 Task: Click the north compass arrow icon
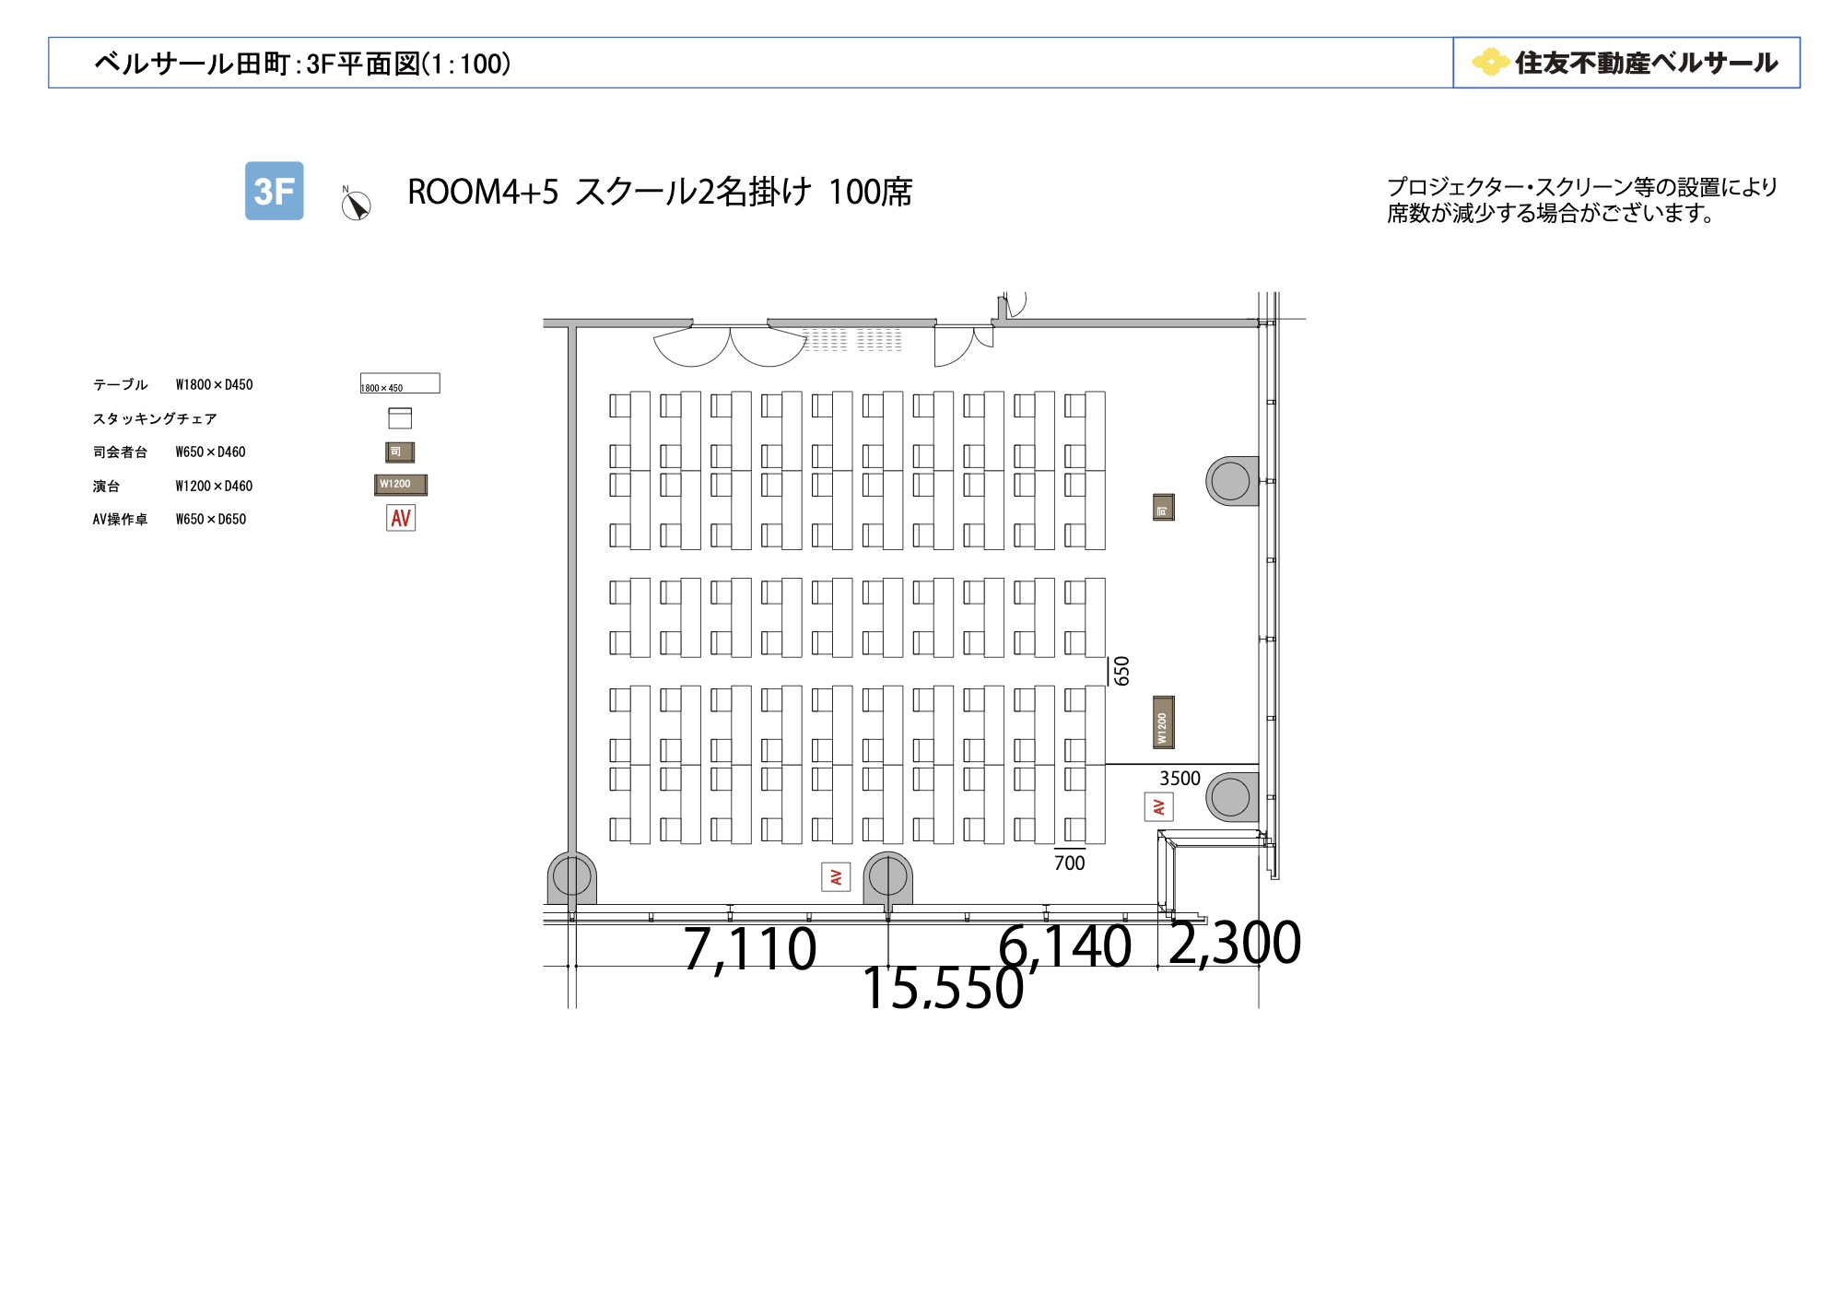click(356, 205)
